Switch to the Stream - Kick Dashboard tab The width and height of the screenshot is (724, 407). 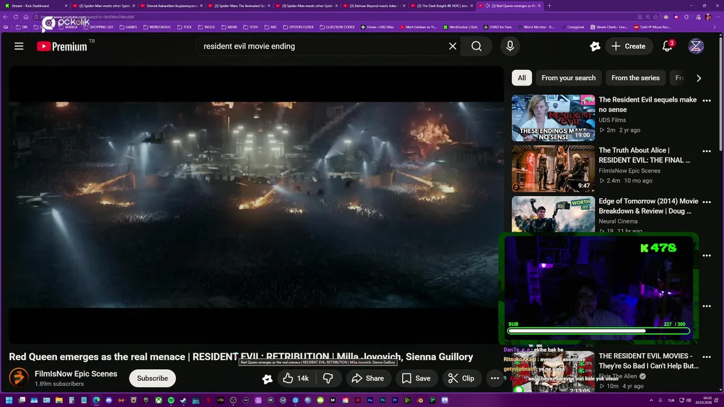(34, 6)
